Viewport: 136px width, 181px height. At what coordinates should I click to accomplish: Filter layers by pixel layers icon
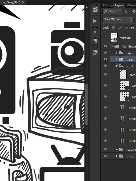pos(127,11)
